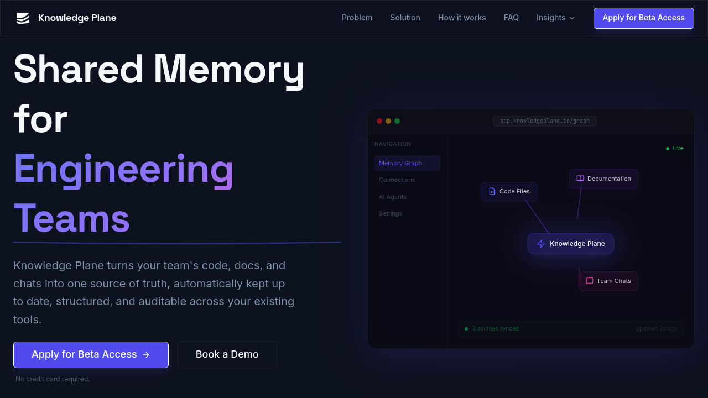
Task: Click the file icon on the Code Files node
Action: coord(492,191)
